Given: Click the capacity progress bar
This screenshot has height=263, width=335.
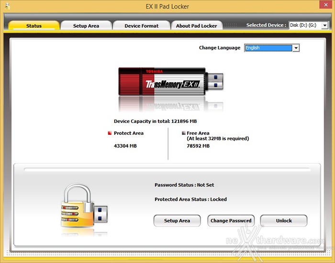Looking at the screenshot, I should [167, 169].
